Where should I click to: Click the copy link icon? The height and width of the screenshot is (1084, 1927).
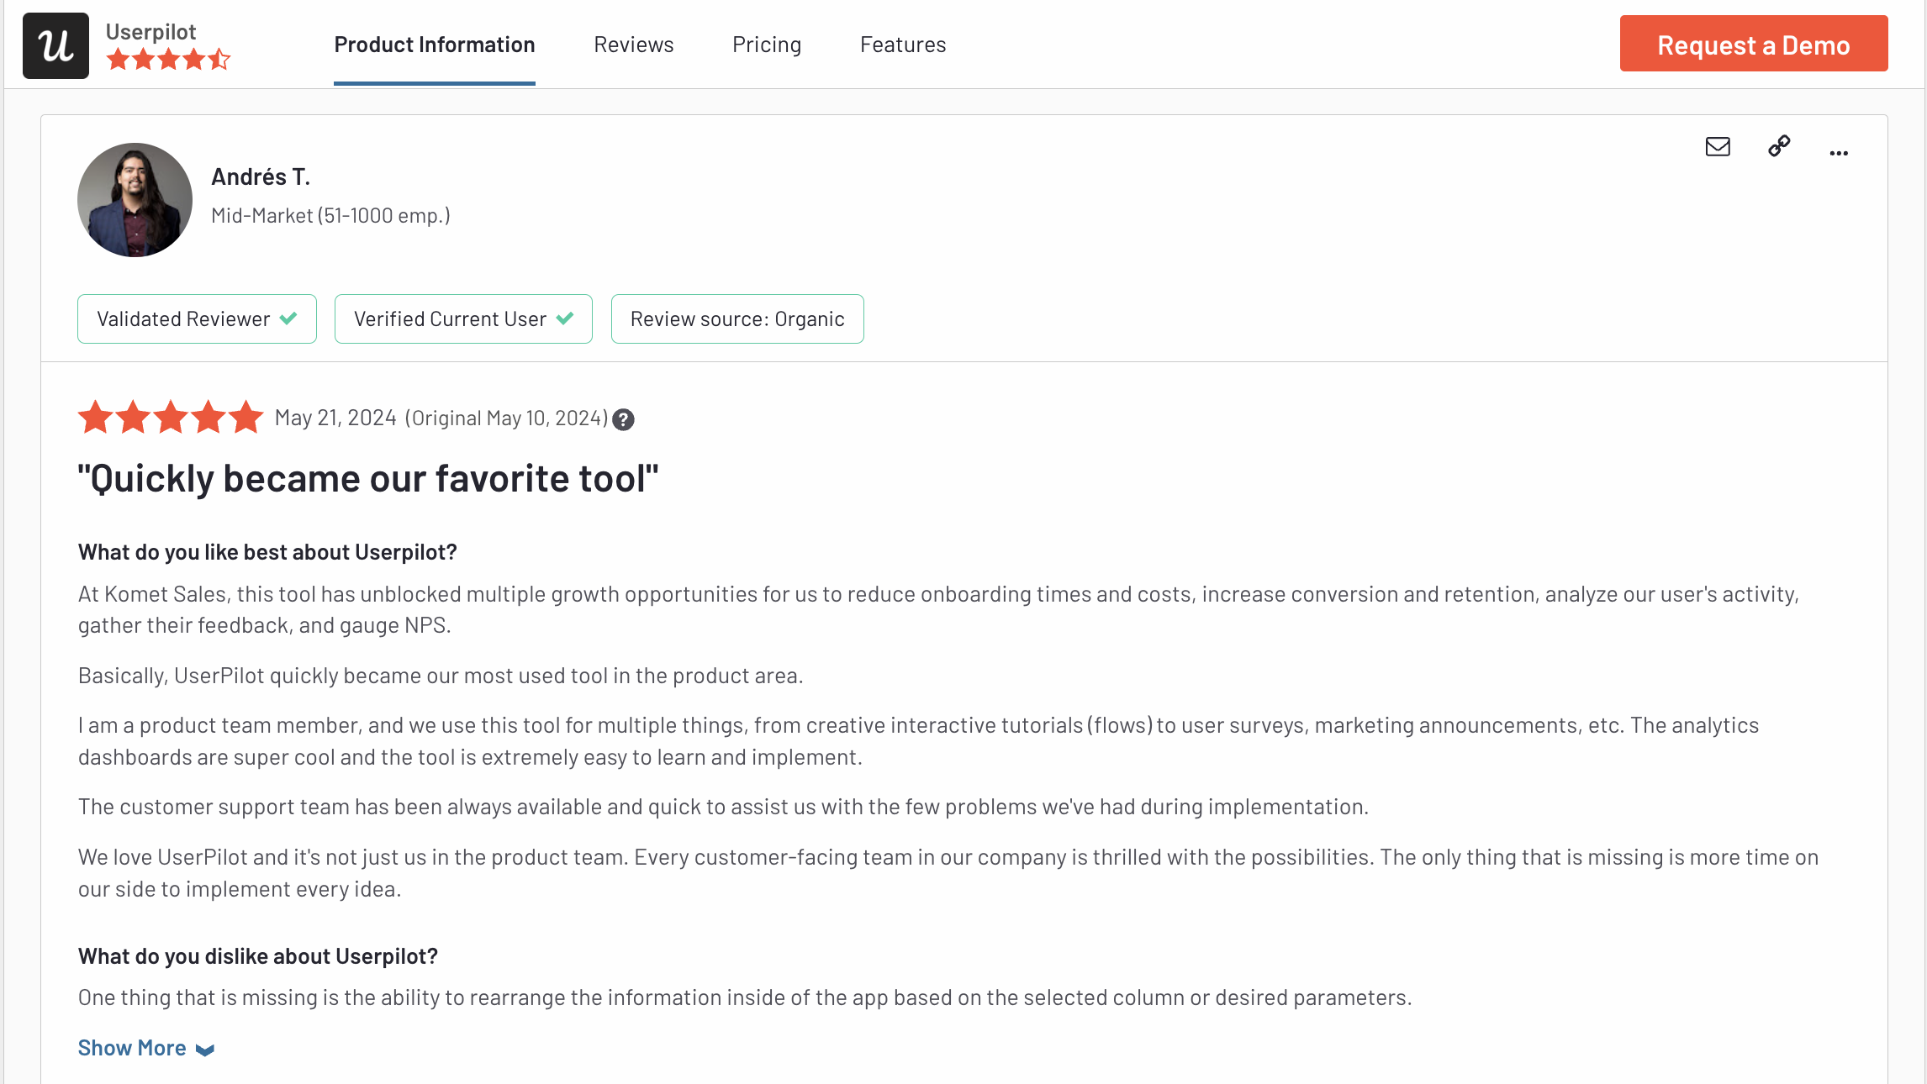1778,147
